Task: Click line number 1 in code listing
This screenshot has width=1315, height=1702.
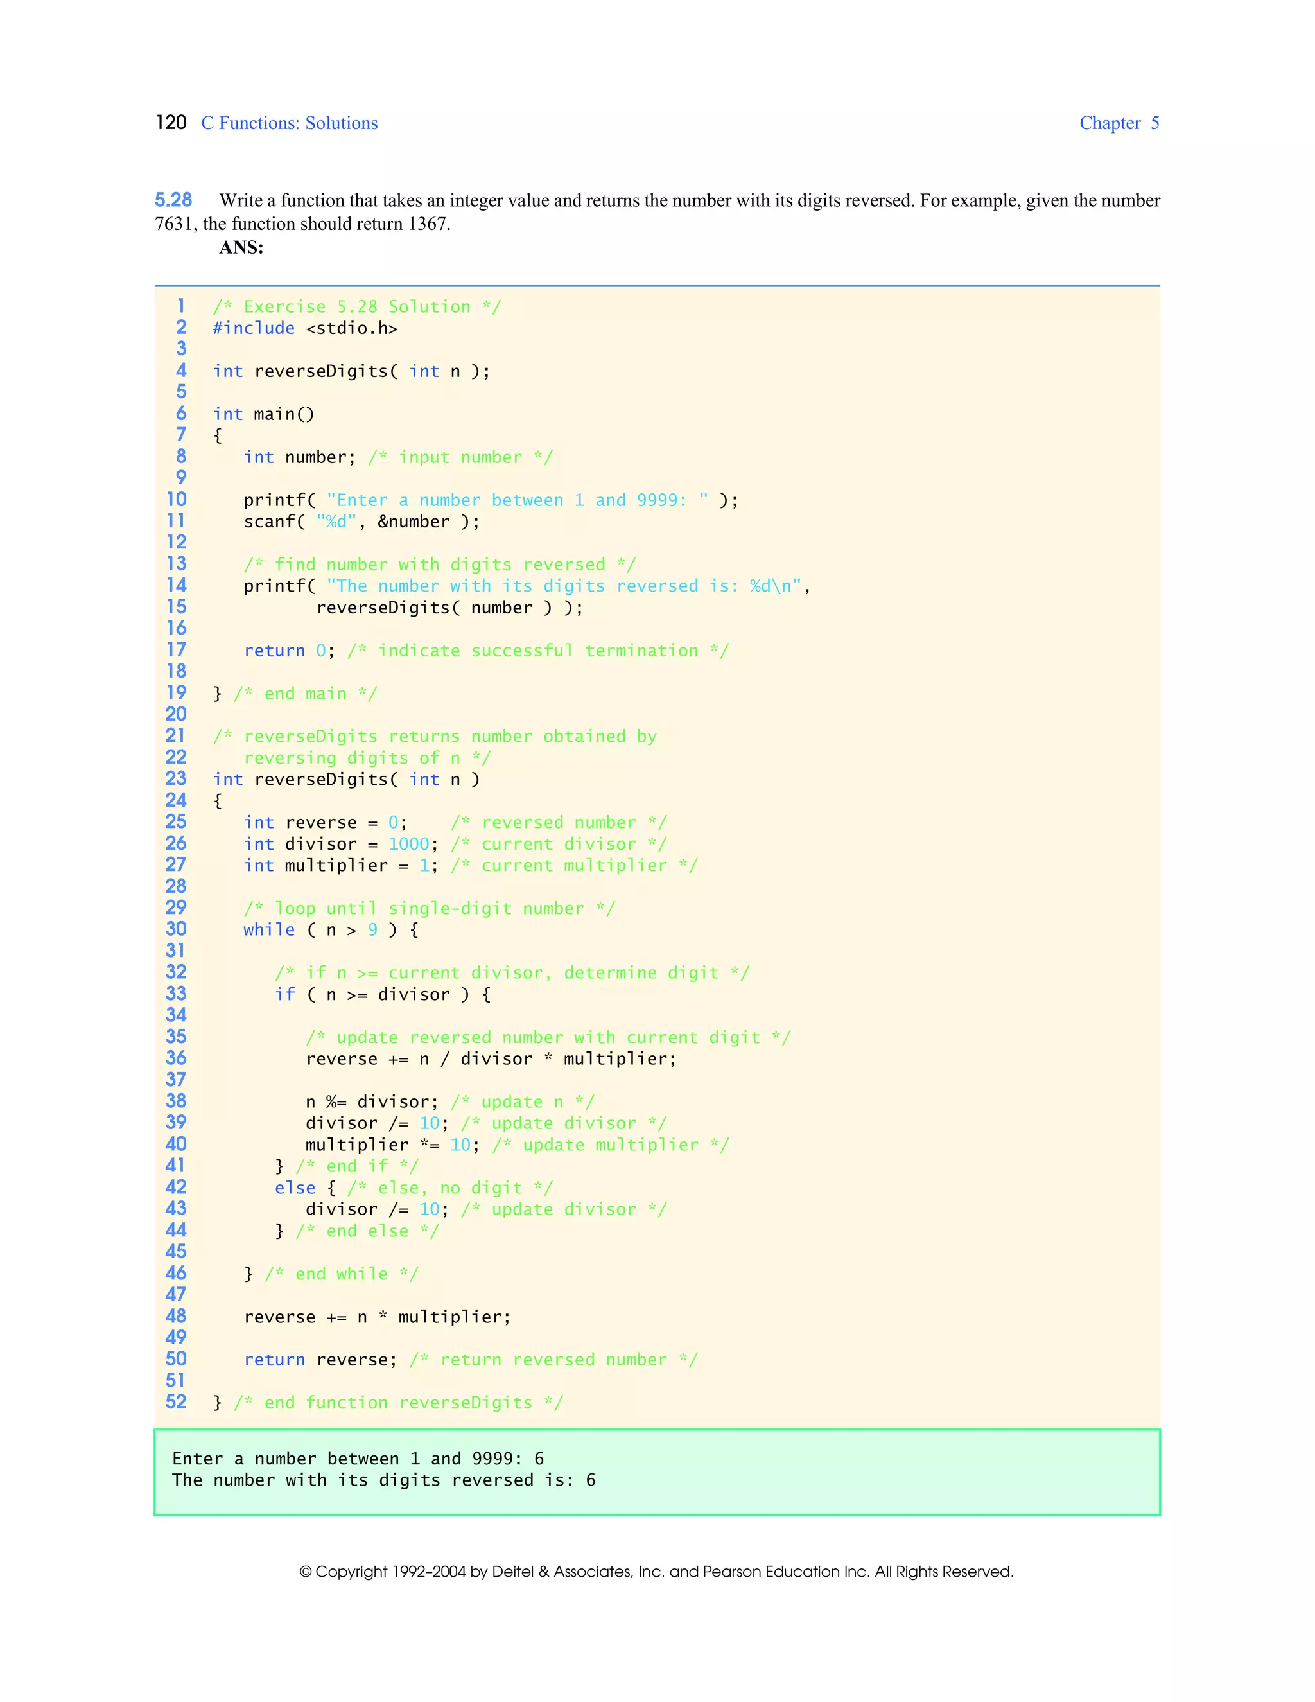Action: (x=180, y=306)
